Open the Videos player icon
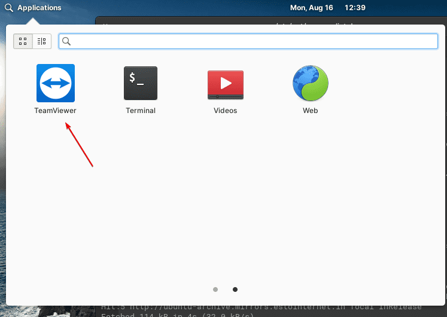This screenshot has width=447, height=317. [226, 84]
